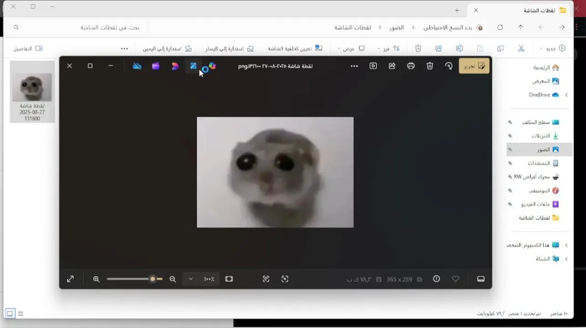Open the blue image-edit app icon in Photos

pos(194,66)
